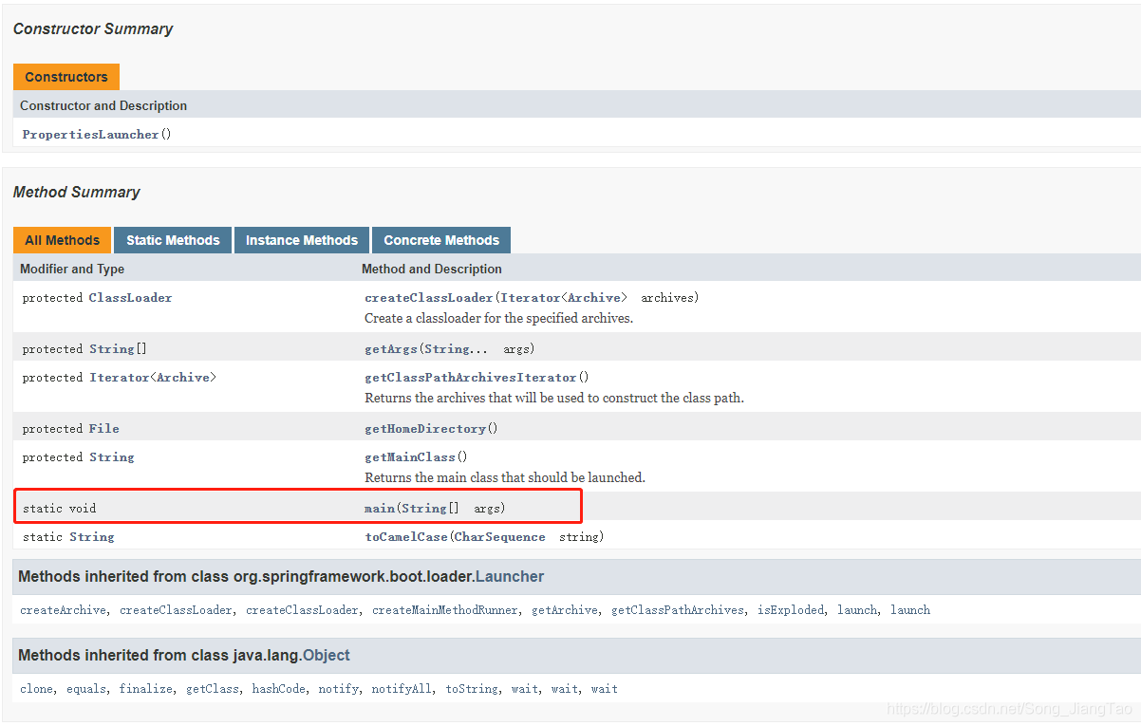
Task: Open the String return type in the toCamelCase row
Action: 92,537
